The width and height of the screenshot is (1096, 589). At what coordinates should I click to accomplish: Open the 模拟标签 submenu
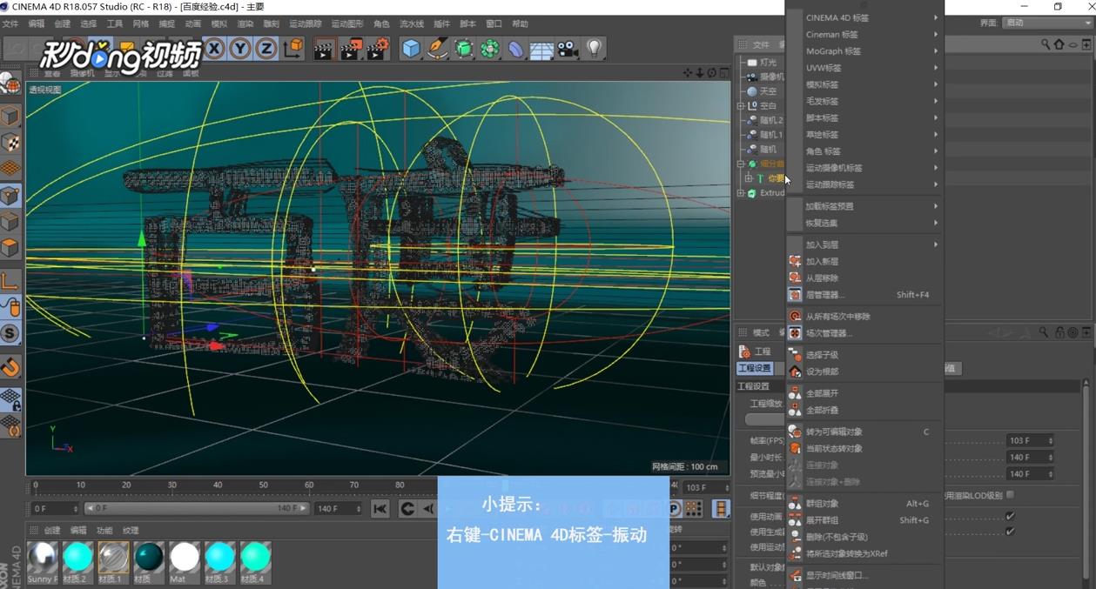pos(865,84)
